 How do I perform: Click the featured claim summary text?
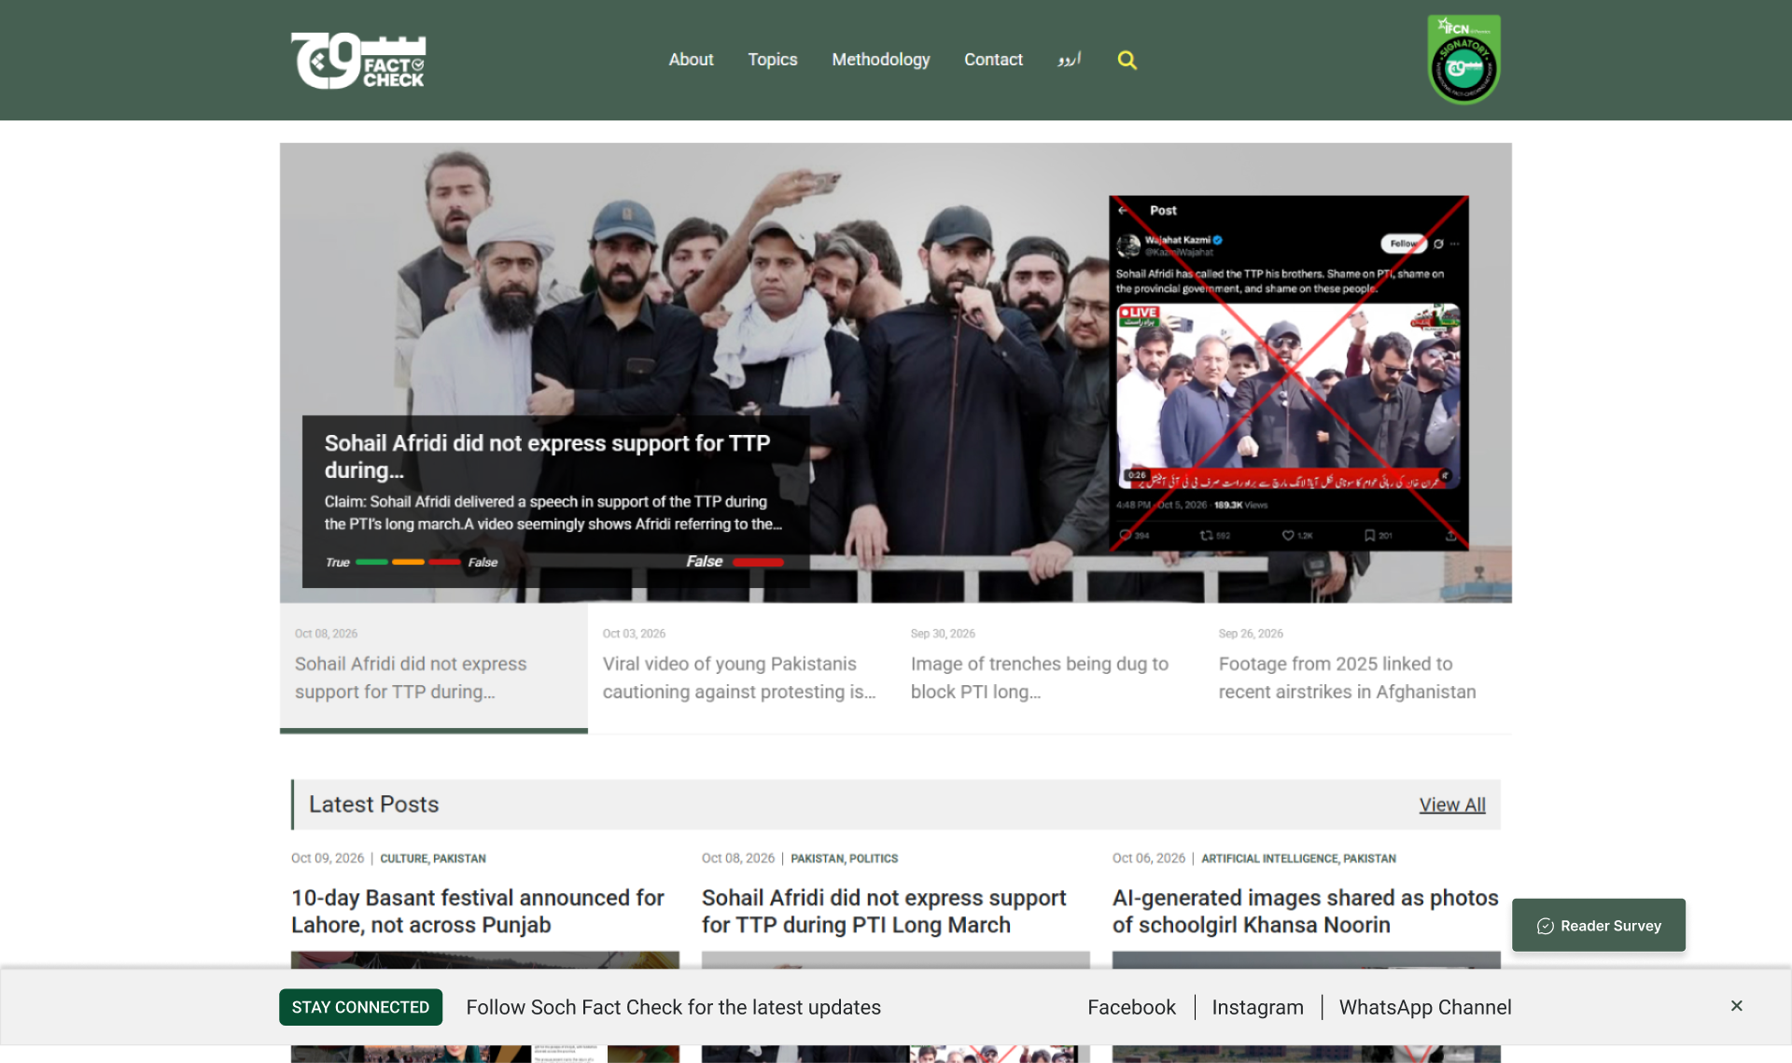point(553,513)
